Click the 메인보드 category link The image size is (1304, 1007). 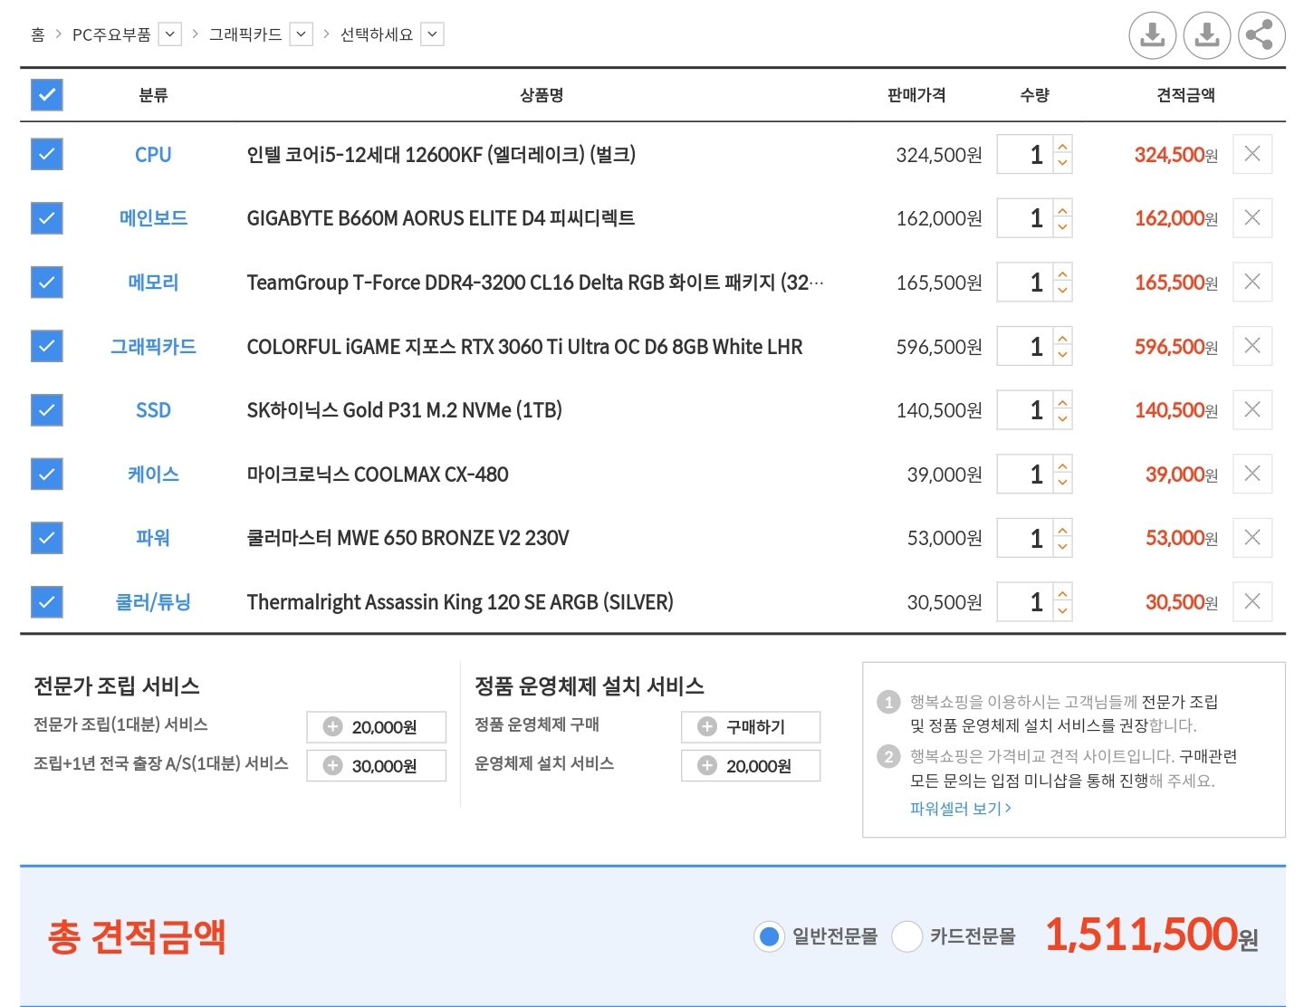pos(153,218)
